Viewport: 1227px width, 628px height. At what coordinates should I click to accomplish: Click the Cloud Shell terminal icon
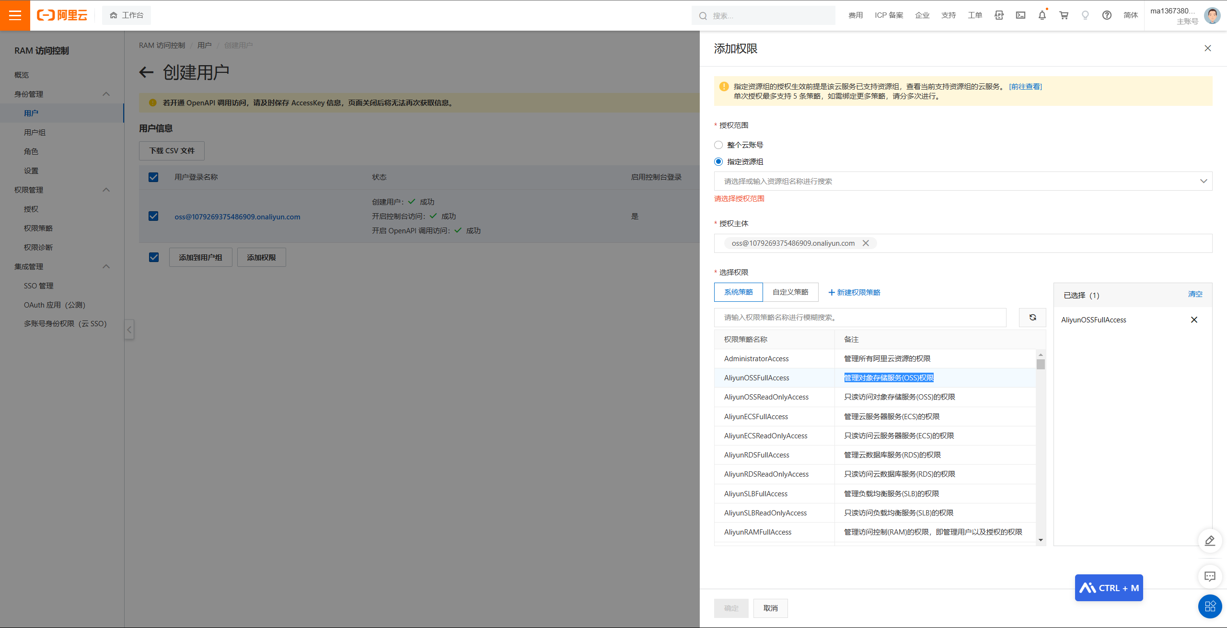(x=1020, y=15)
